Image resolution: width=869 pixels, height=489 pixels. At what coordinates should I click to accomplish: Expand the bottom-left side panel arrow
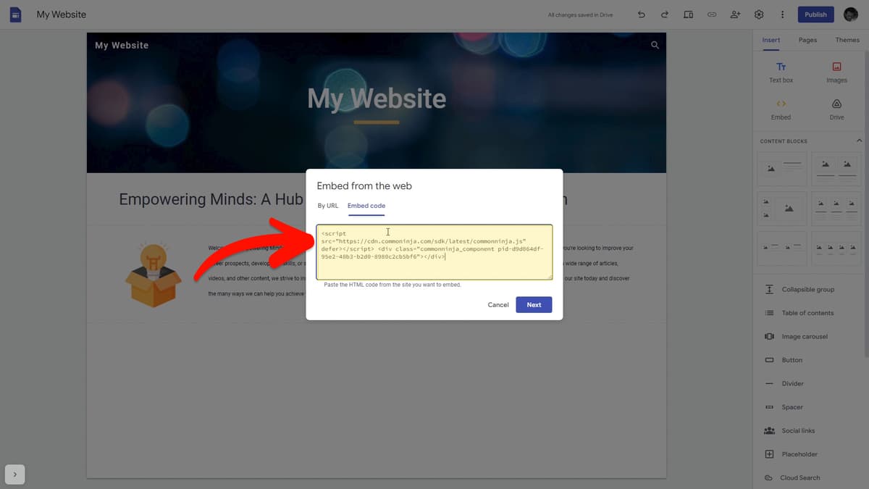pos(14,474)
